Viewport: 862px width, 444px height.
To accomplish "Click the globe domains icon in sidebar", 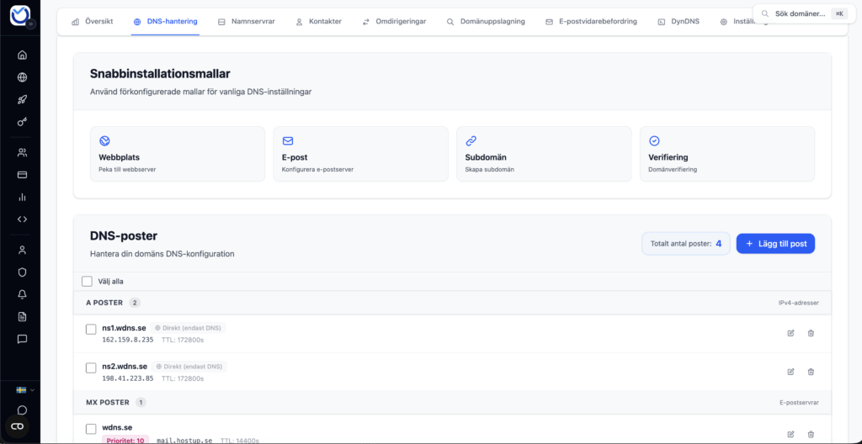I will [22, 77].
